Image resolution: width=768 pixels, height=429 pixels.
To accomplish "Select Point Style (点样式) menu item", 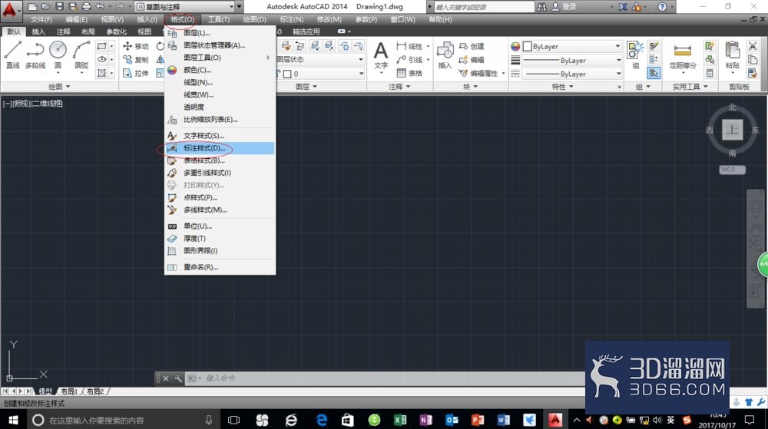I will (x=220, y=198).
